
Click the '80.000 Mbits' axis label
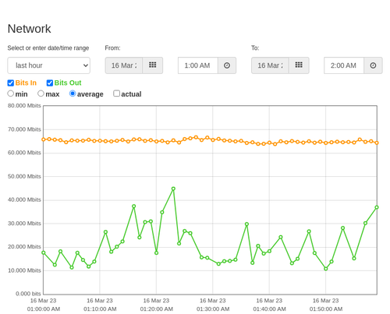pos(24,106)
